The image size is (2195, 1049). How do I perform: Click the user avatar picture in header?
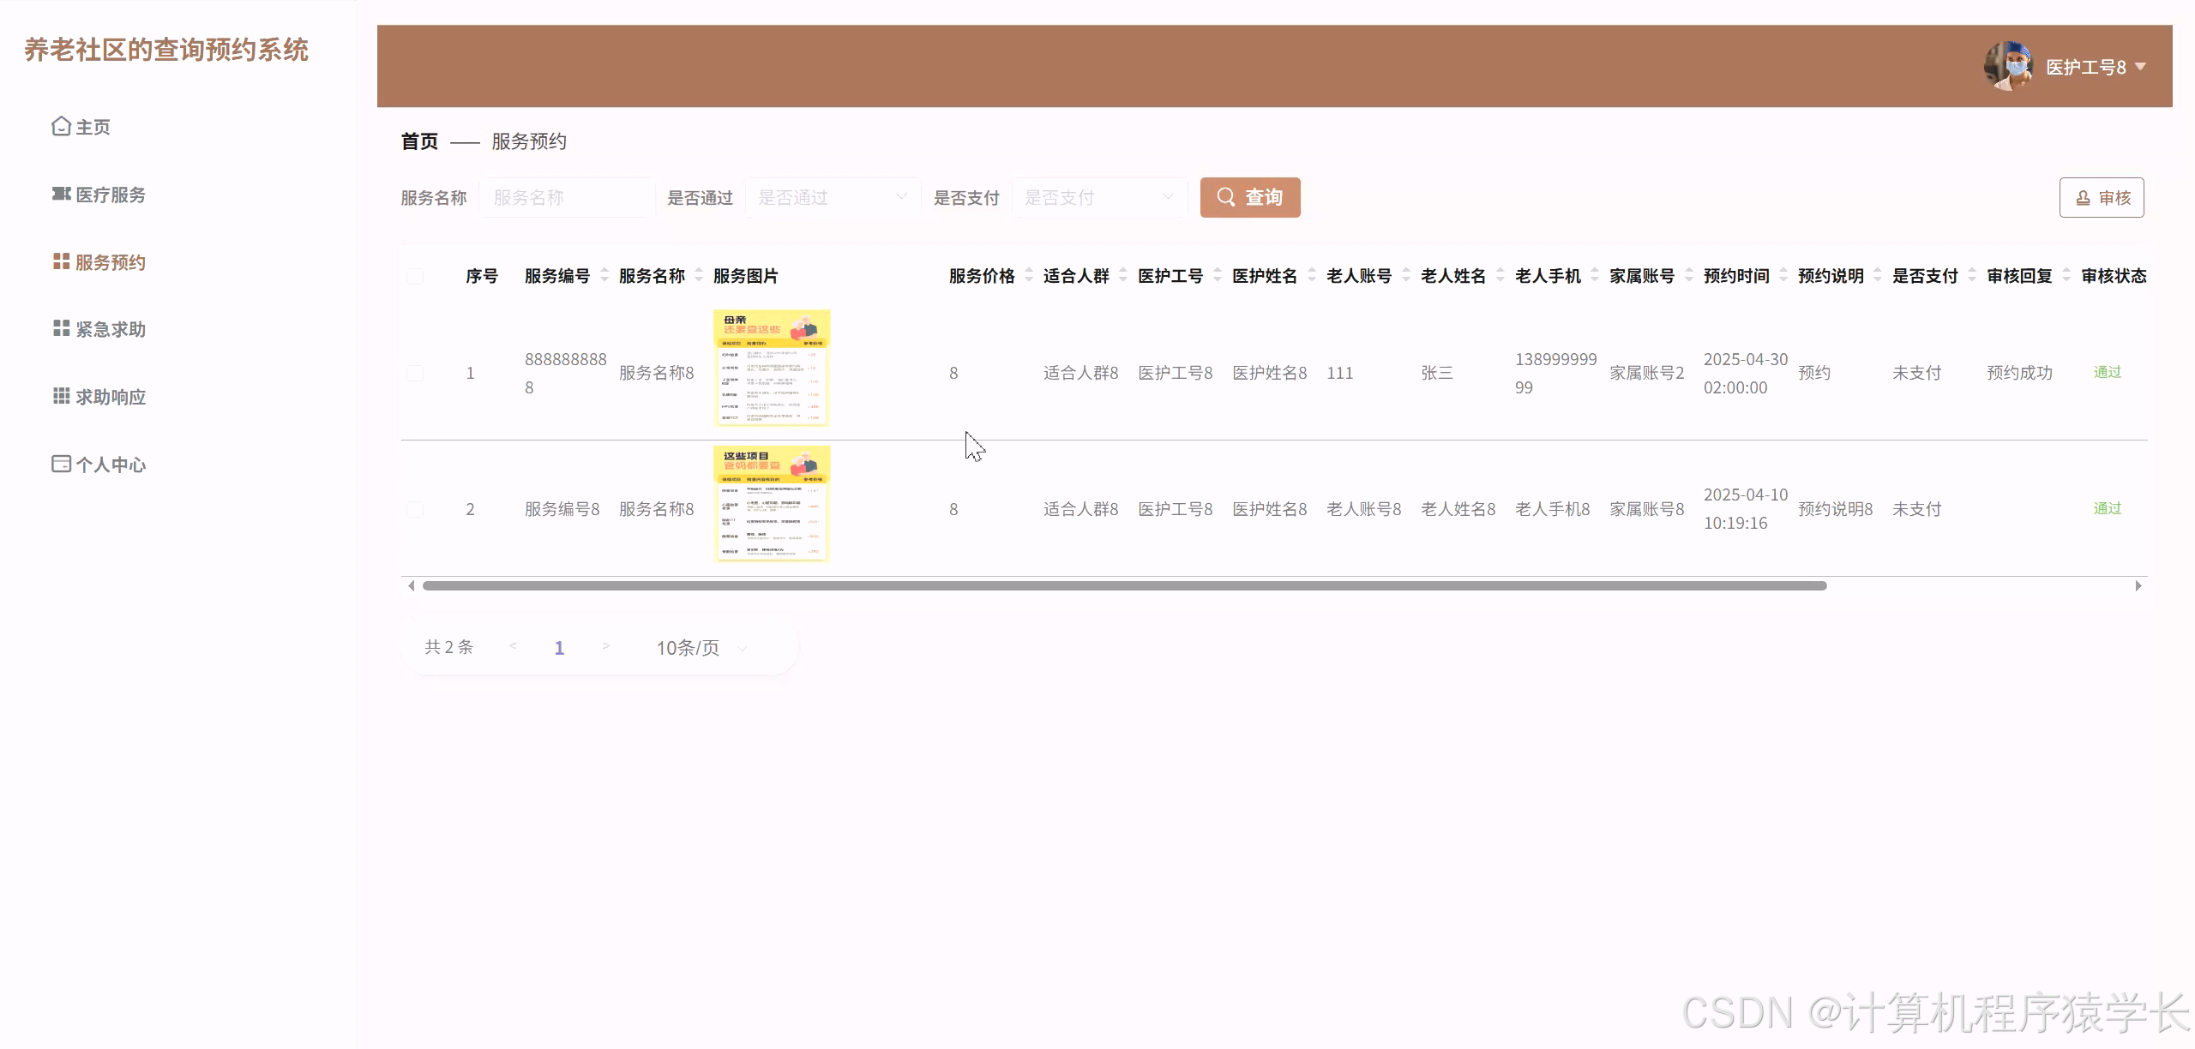2008,66
